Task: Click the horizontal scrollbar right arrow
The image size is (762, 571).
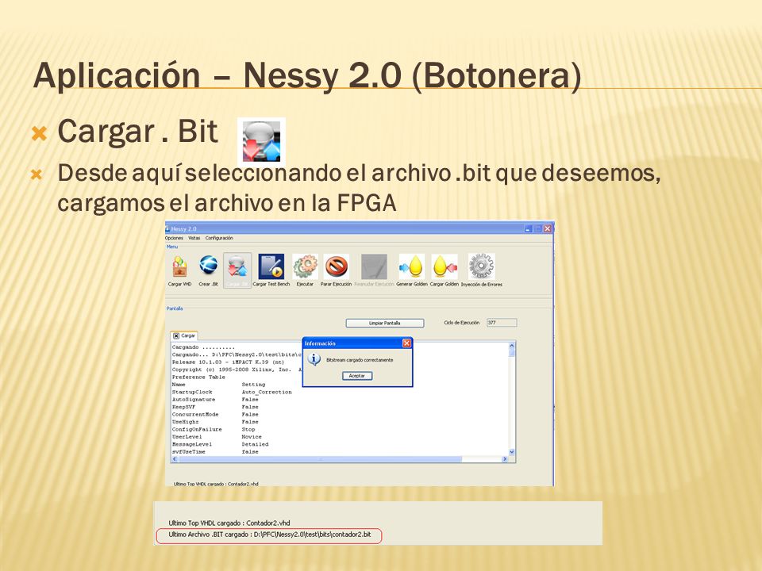Action: [x=505, y=459]
